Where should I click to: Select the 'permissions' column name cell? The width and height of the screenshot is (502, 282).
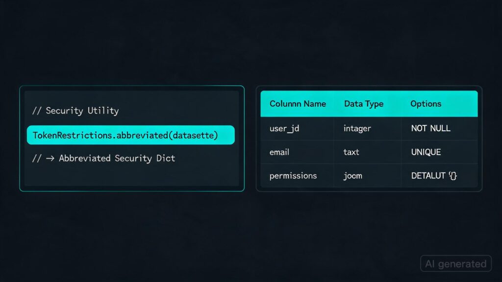click(x=298, y=176)
